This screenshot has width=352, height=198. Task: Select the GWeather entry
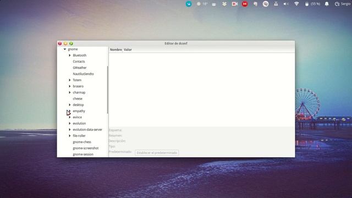tap(79, 68)
